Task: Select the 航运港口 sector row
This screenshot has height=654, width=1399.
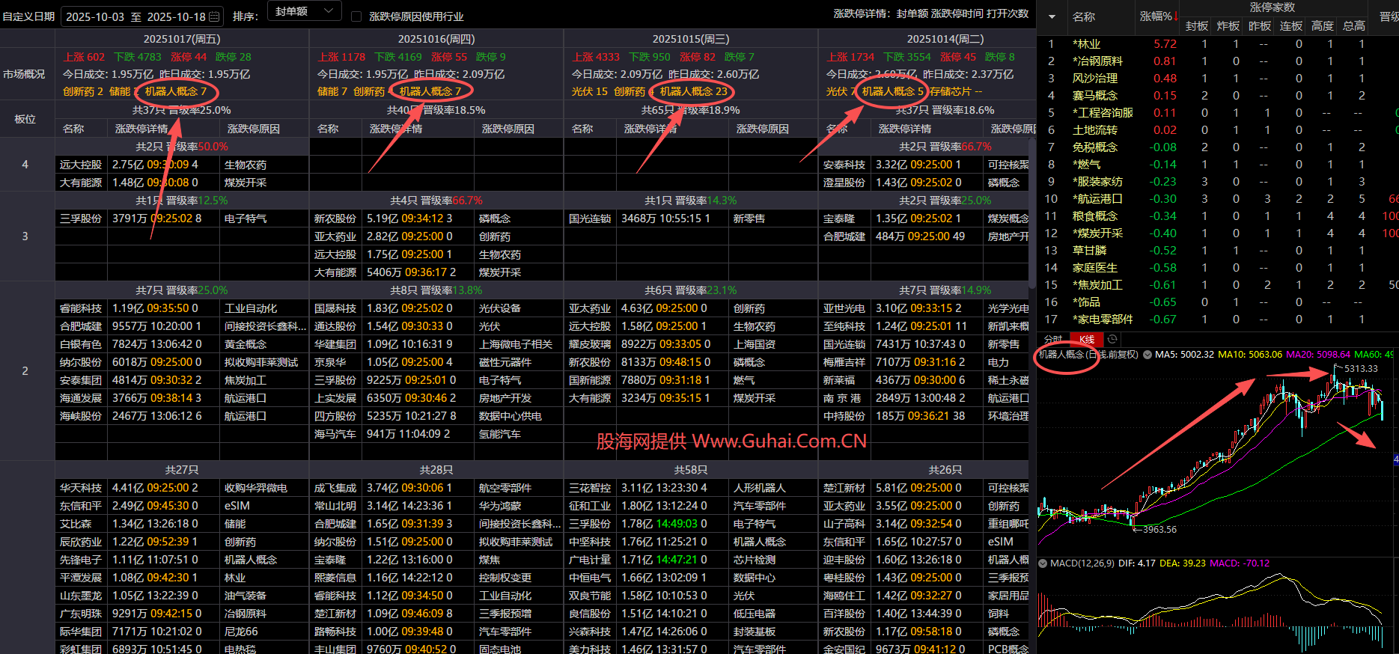Action: click(1097, 199)
